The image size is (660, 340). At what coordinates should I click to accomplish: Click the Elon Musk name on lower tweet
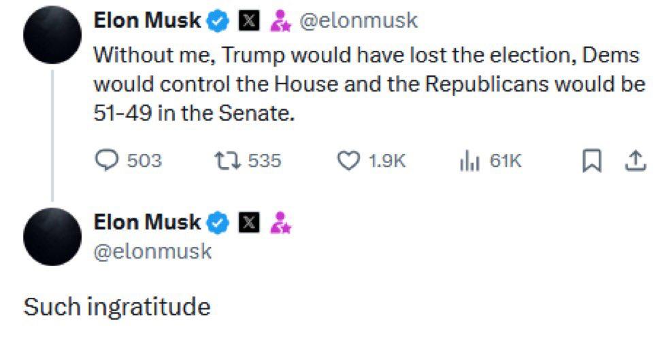[147, 222]
